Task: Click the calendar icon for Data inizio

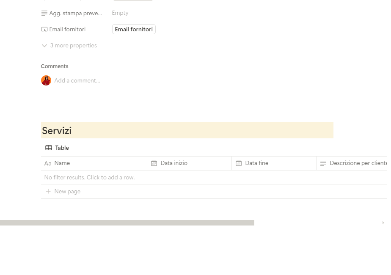Action: [x=154, y=163]
